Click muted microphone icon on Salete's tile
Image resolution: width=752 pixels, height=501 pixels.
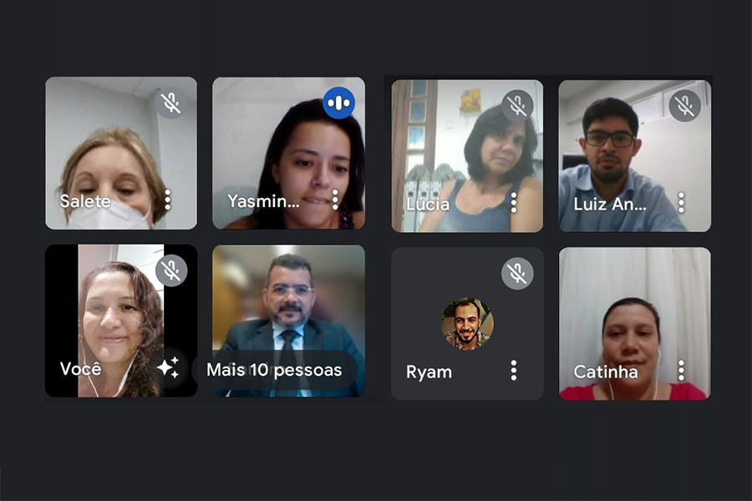pyautogui.click(x=171, y=103)
